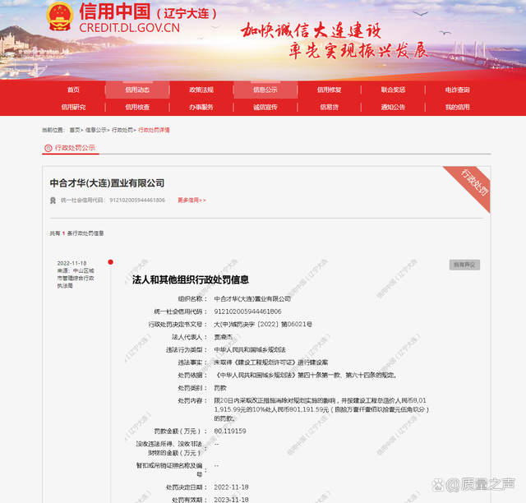View 通知公告 page

pos(393,107)
